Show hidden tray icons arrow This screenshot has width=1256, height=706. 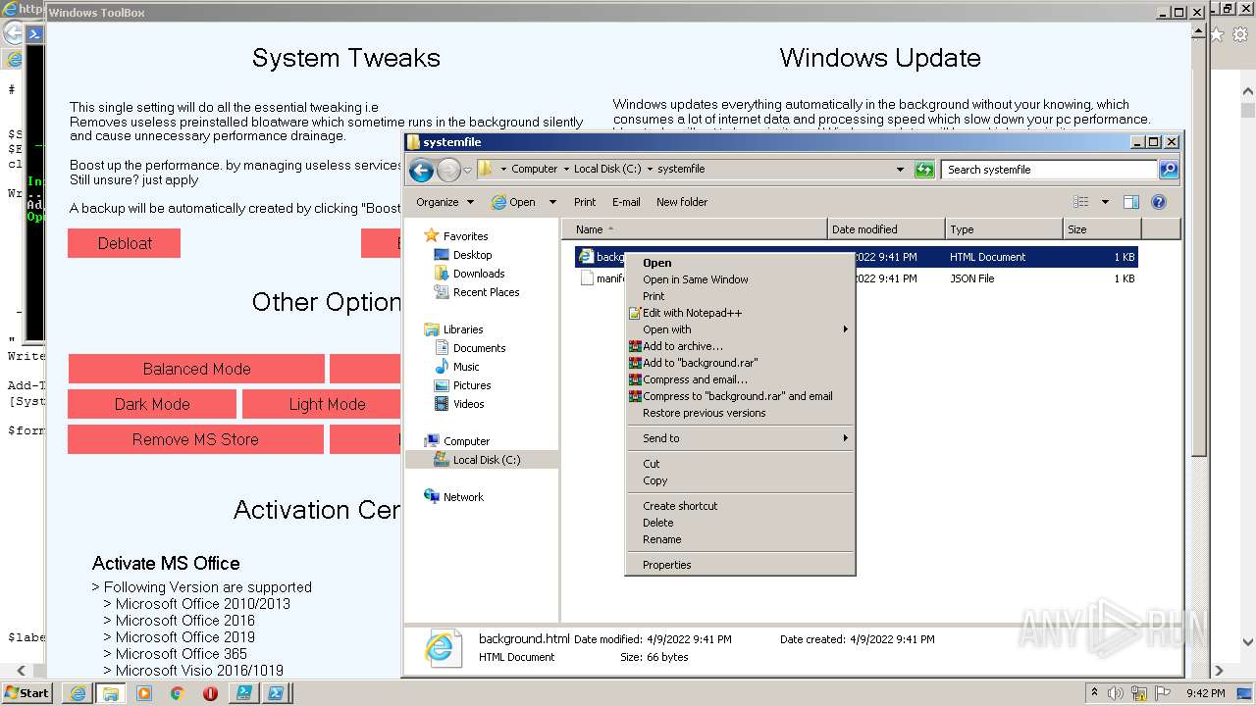(1095, 693)
